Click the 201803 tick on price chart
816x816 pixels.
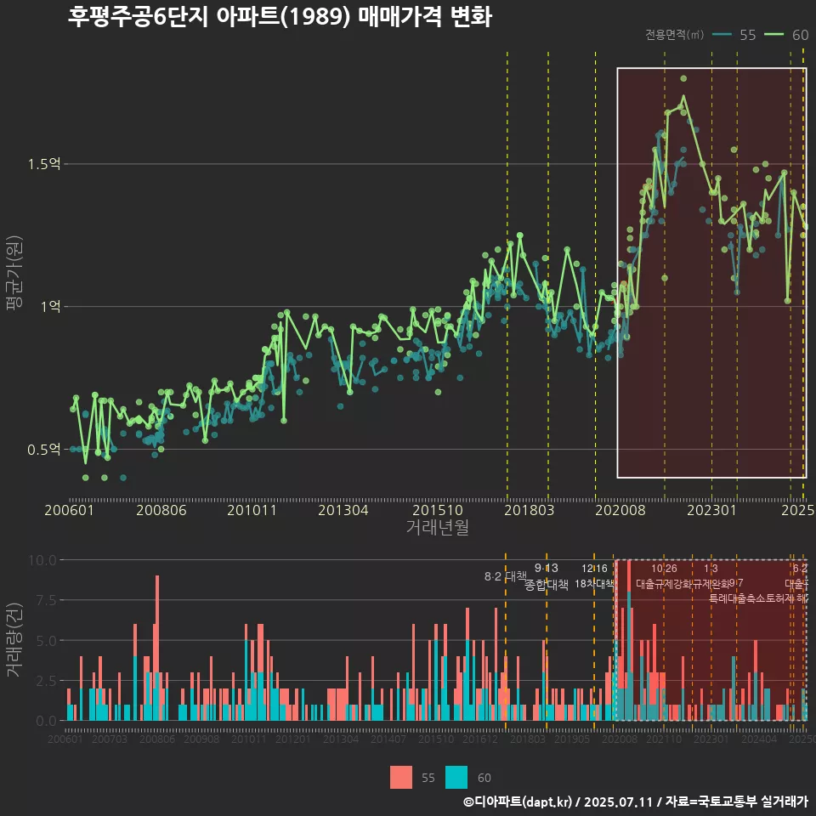click(530, 510)
